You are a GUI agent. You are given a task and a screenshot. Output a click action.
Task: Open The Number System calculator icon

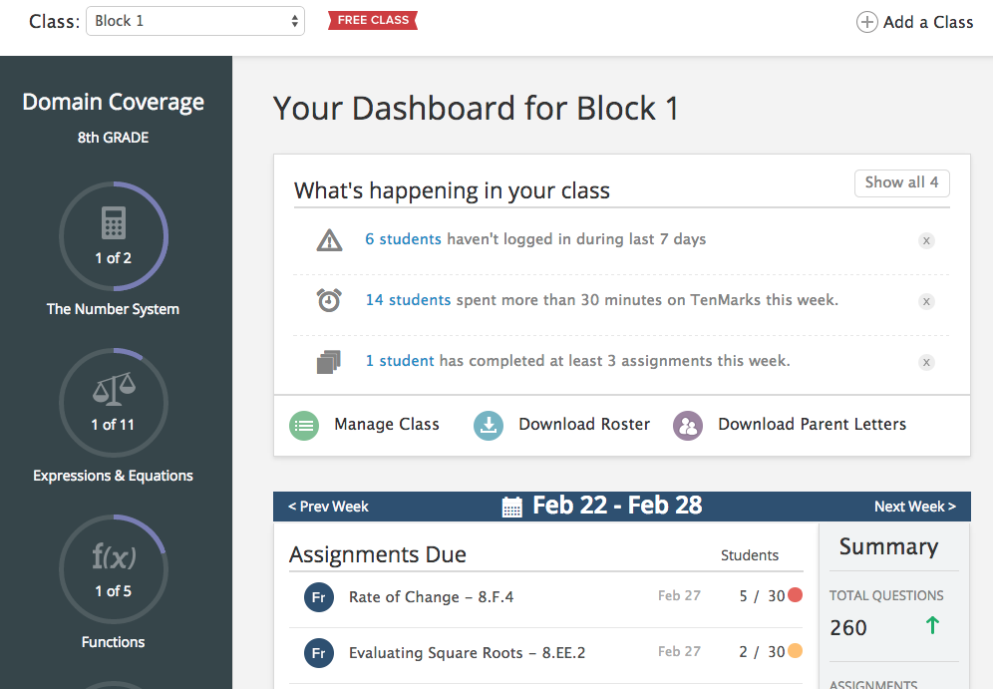tap(114, 222)
